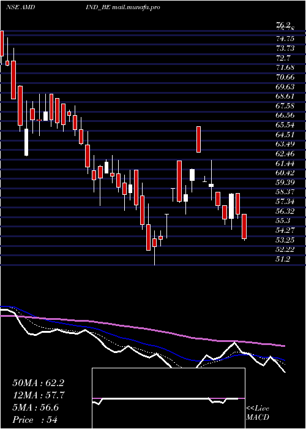Click the 54.27 price axis label

tap(285, 230)
